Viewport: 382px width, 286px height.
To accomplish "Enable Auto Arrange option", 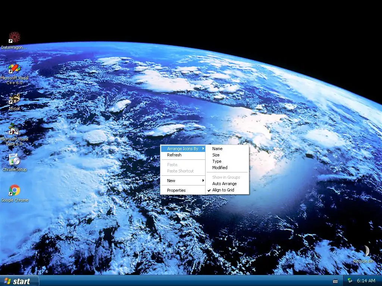I will (227, 184).
